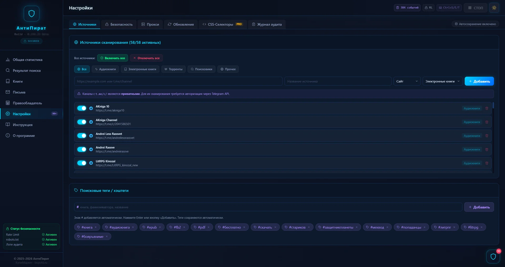This screenshot has height=267, width=505.
Task: Filter sources by Все
Action: pyautogui.click(x=82, y=69)
